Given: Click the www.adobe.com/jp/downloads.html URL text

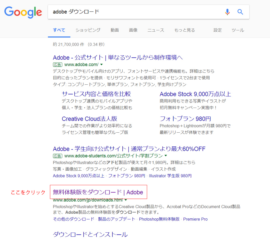Looking at the screenshot, I should pos(88,200).
